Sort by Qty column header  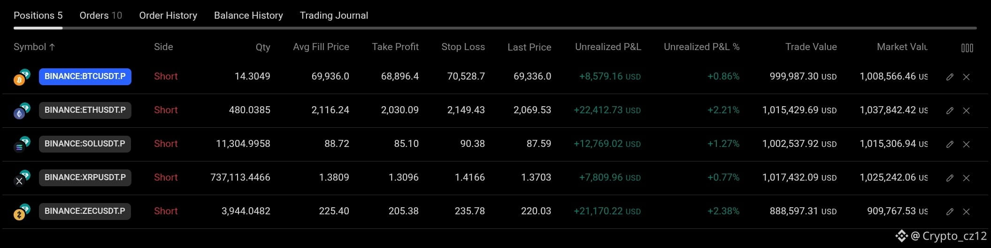(x=263, y=47)
